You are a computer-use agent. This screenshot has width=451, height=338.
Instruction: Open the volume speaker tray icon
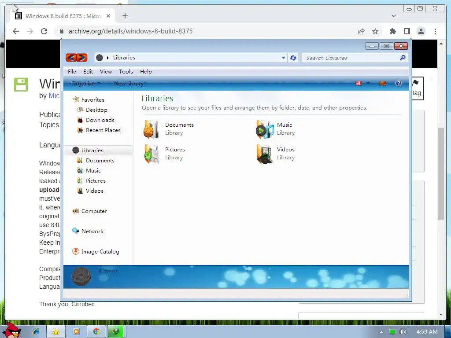coord(403,332)
